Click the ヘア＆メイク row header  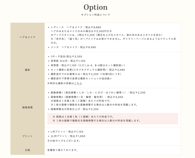pos(28,37)
